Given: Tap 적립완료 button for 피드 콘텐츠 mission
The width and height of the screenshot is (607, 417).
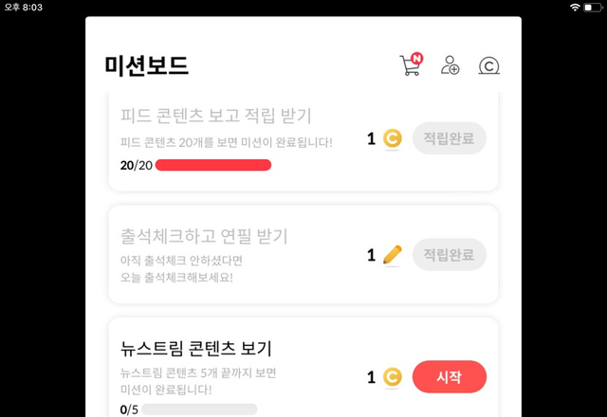Looking at the screenshot, I should point(450,138).
